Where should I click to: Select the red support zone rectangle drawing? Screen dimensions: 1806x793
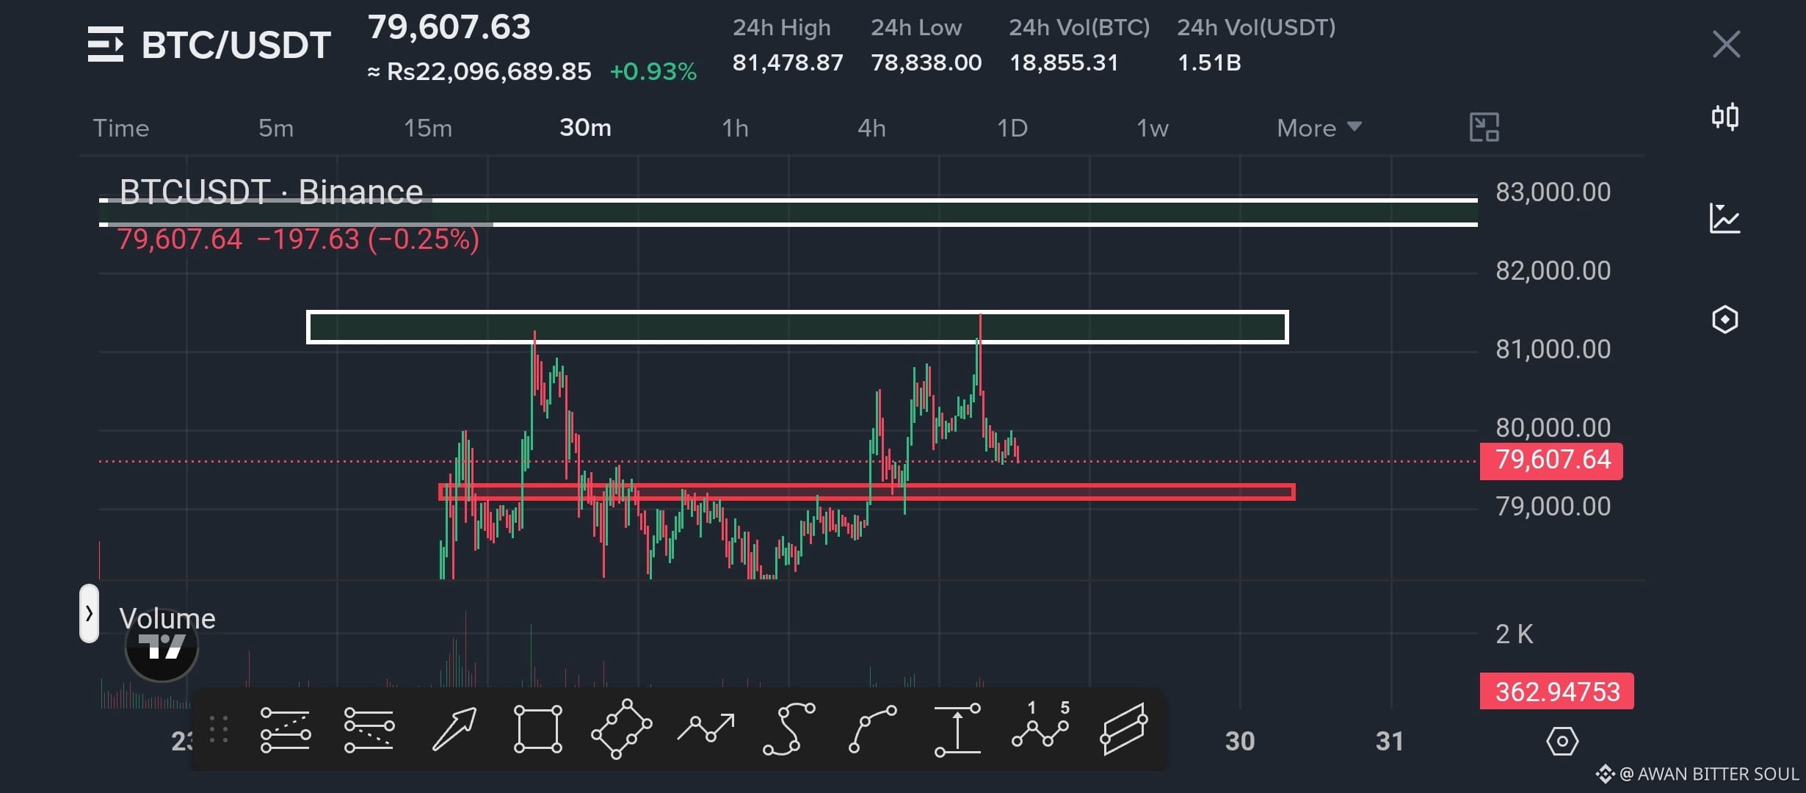[x=867, y=492]
